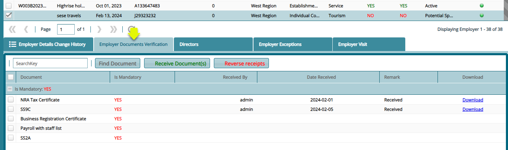Click the next page arrow
This screenshot has width=508, height=150.
[99, 29]
